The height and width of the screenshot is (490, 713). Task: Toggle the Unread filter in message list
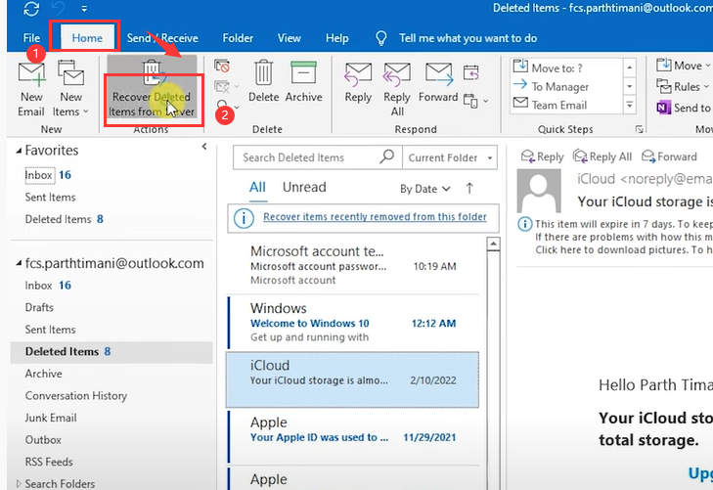click(304, 187)
